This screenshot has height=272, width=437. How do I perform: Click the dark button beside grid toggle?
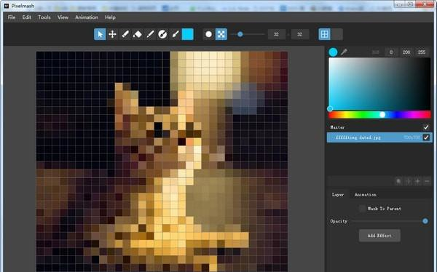[337, 34]
